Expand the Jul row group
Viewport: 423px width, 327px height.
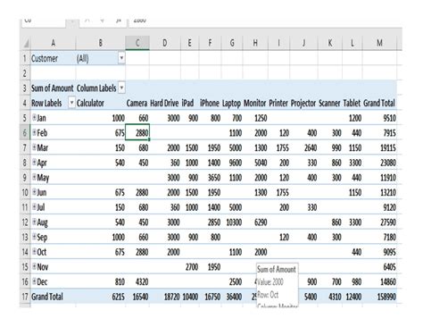(x=34, y=206)
